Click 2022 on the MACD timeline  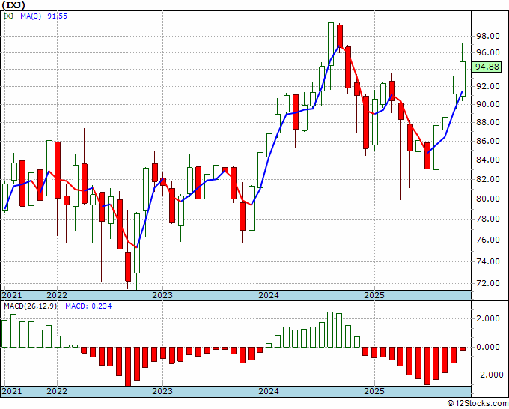click(x=57, y=391)
